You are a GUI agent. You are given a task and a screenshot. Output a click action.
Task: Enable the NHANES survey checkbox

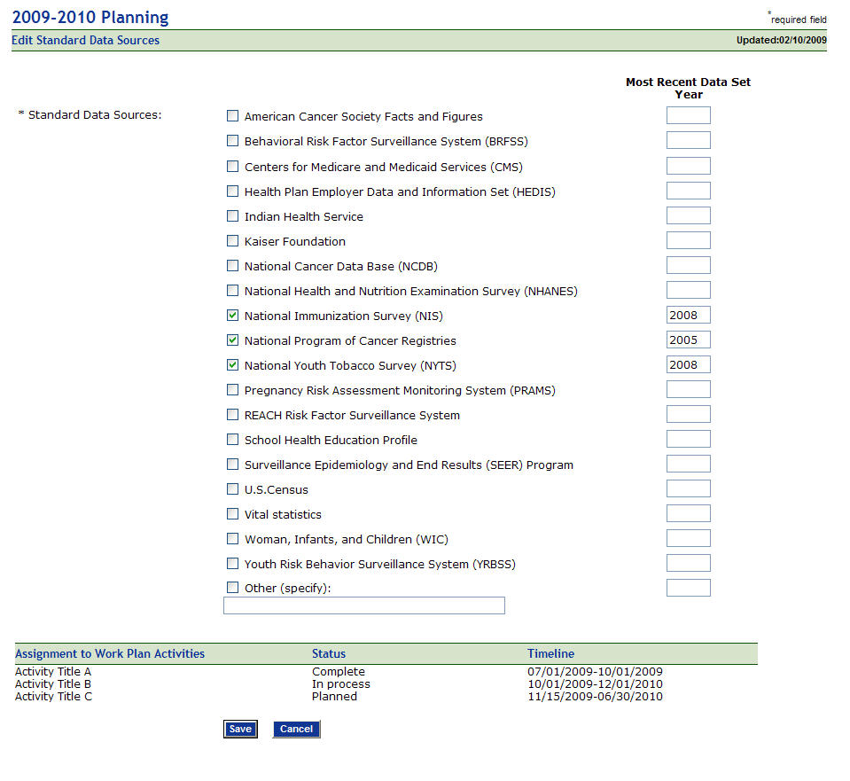232,290
